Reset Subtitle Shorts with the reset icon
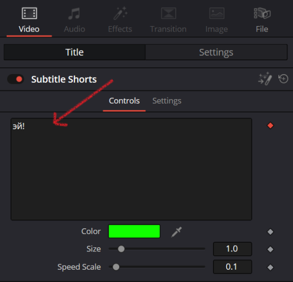The image size is (293, 282). click(x=283, y=79)
